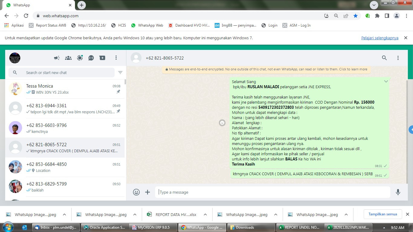Open the Chrome profile avatar
This screenshot has width=413, height=232.
tap(397, 16)
